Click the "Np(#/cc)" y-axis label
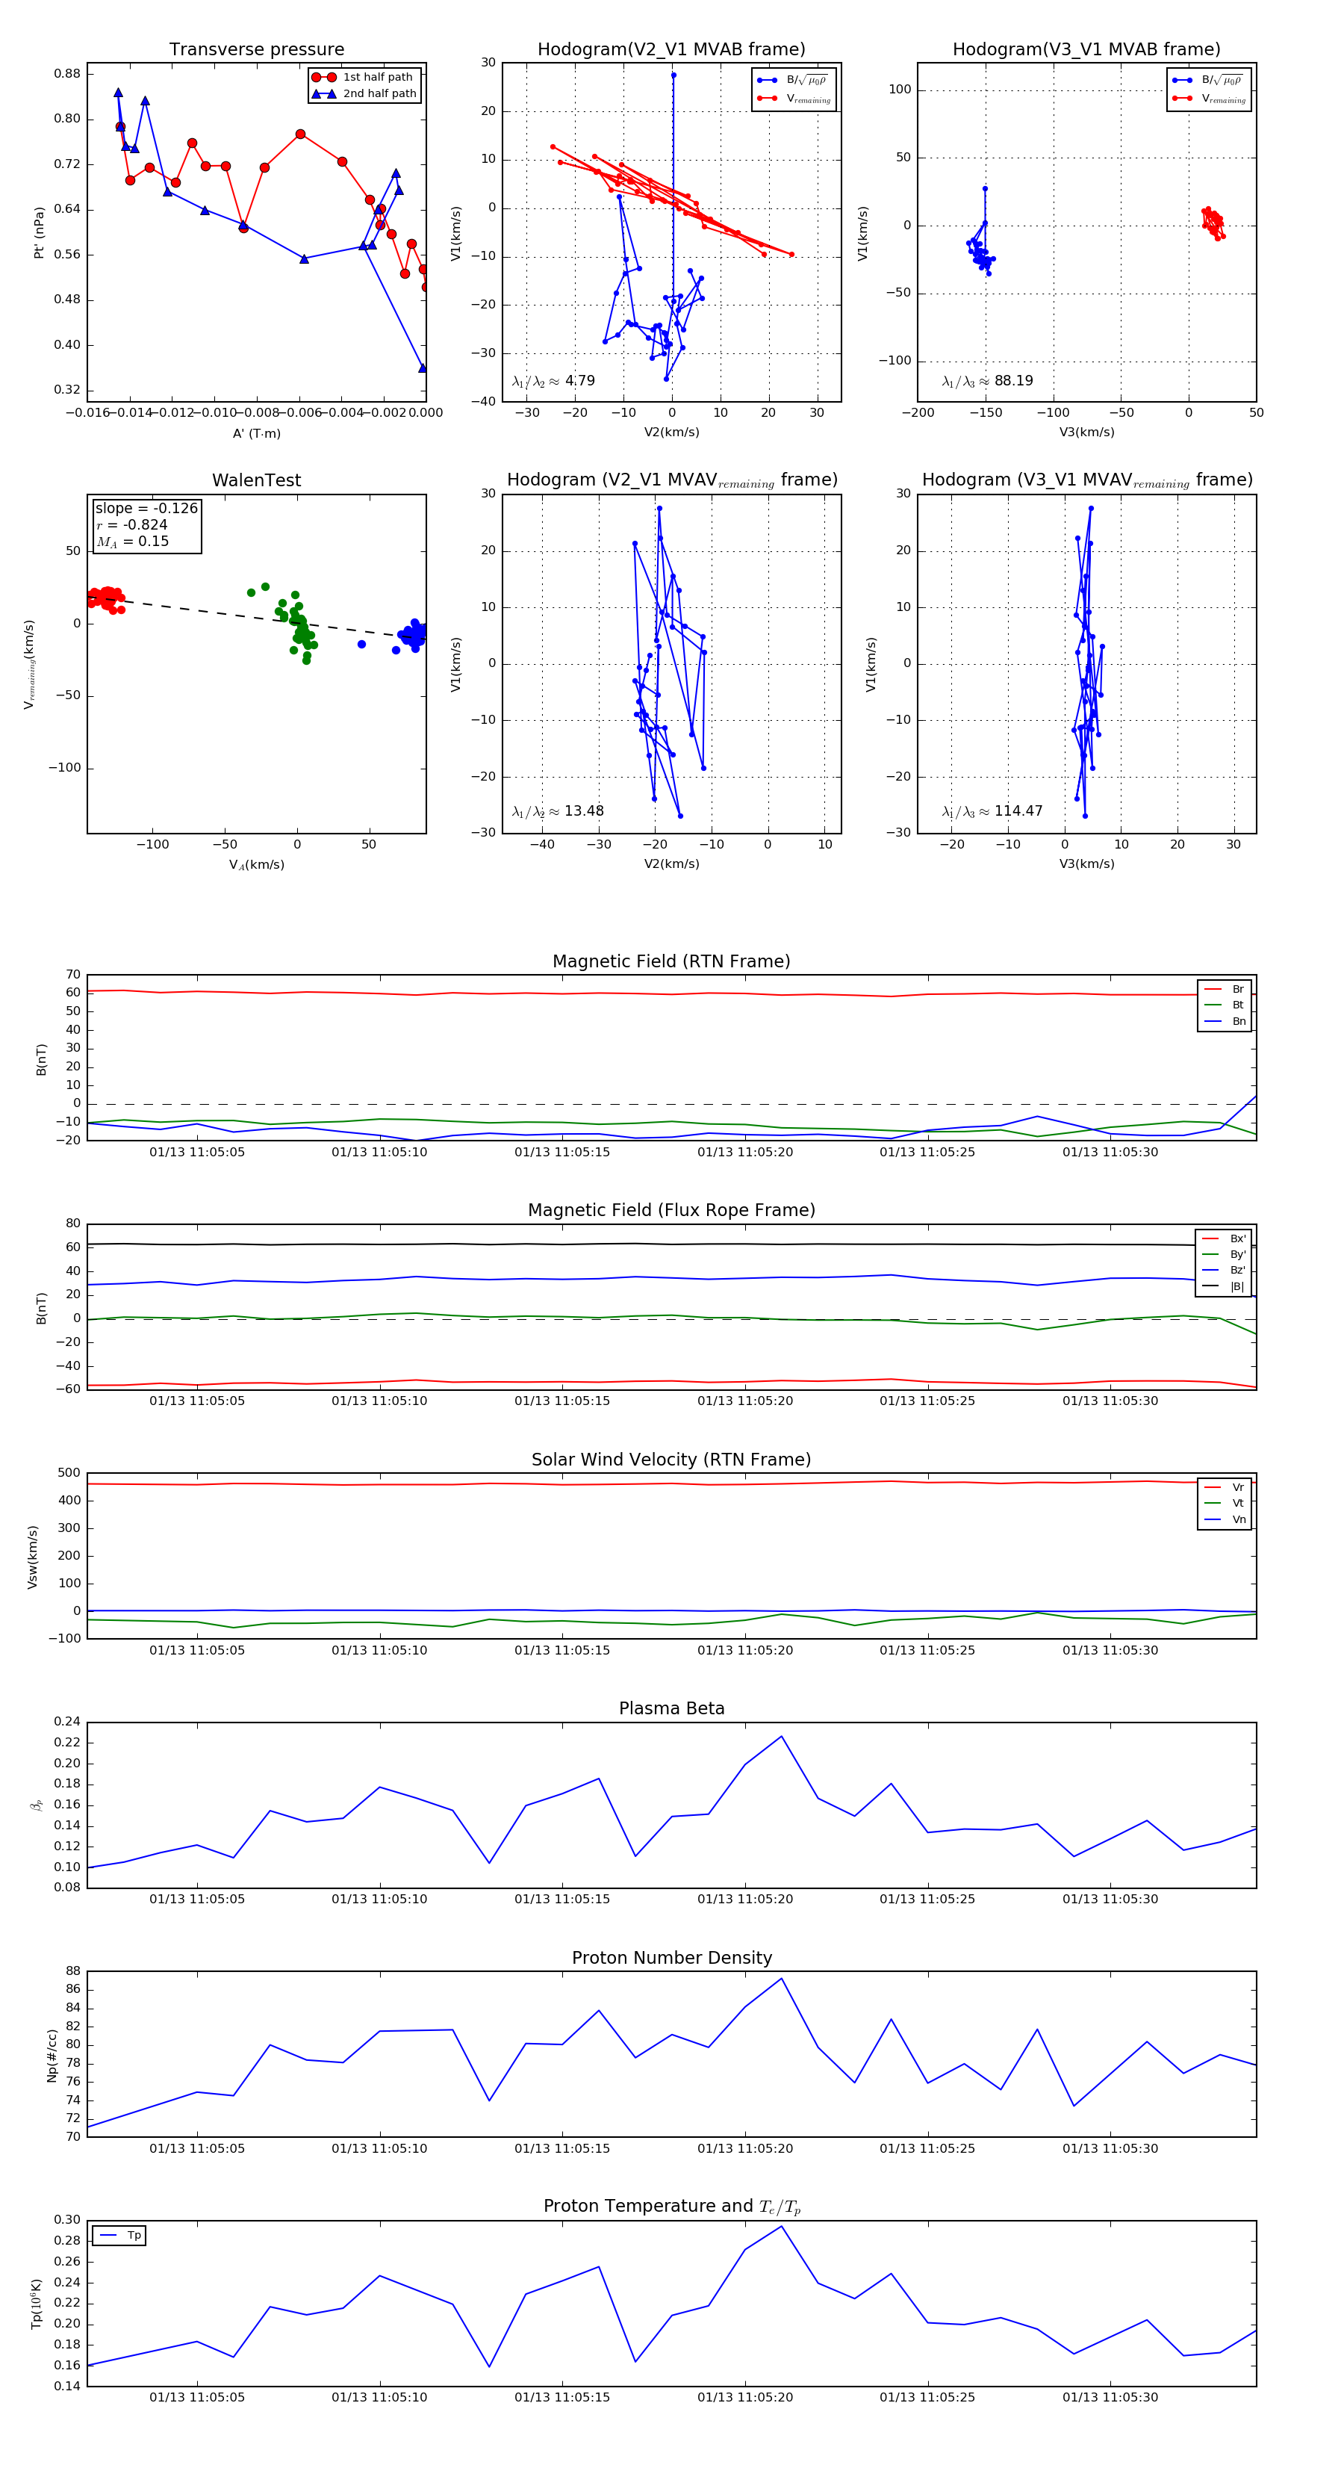 52,2056
